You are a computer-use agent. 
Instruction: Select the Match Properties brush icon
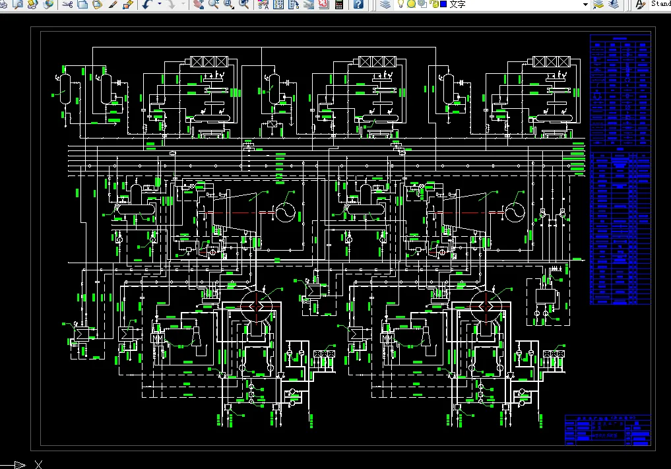point(113,4)
